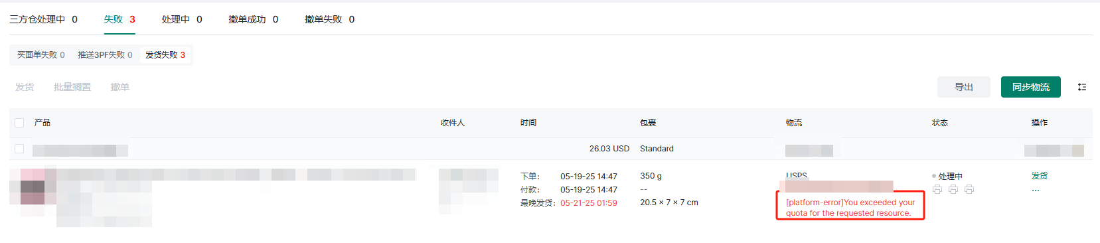The height and width of the screenshot is (243, 1100).
Task: Click the green 同步物流 button
Action: (x=1031, y=87)
